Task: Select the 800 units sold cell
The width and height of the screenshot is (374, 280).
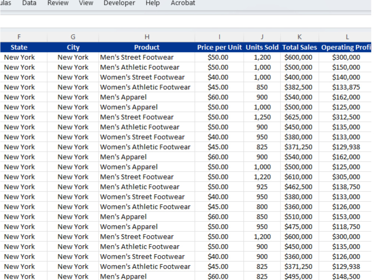Action: (x=262, y=207)
